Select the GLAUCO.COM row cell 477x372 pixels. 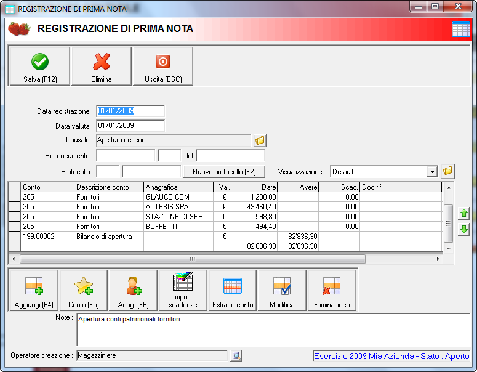tap(178, 197)
